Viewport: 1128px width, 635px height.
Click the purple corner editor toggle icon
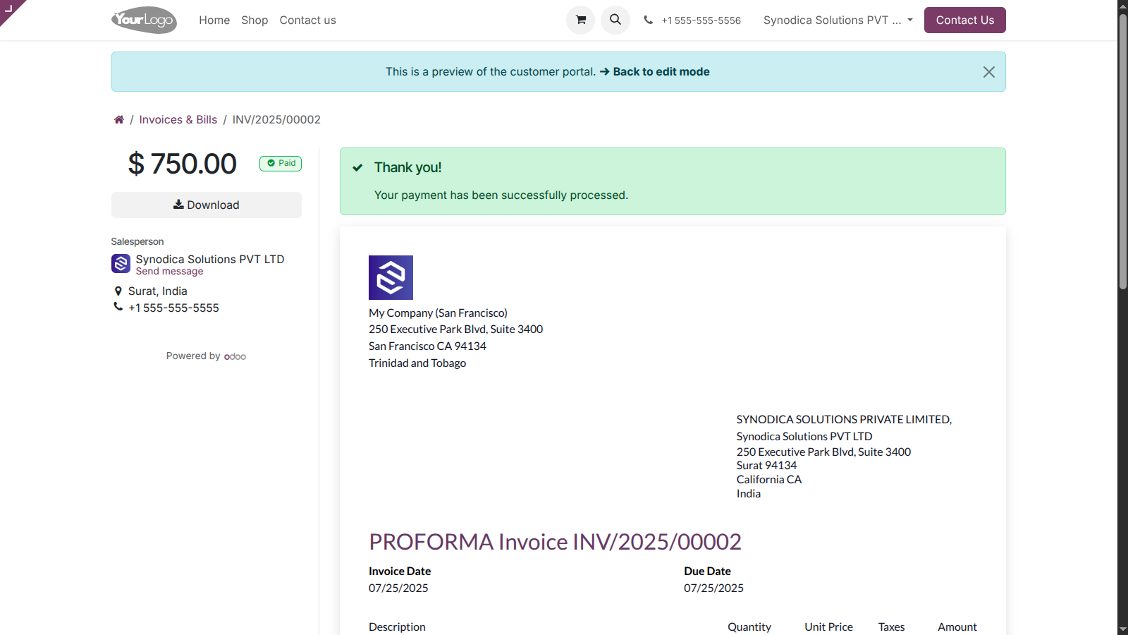click(10, 8)
